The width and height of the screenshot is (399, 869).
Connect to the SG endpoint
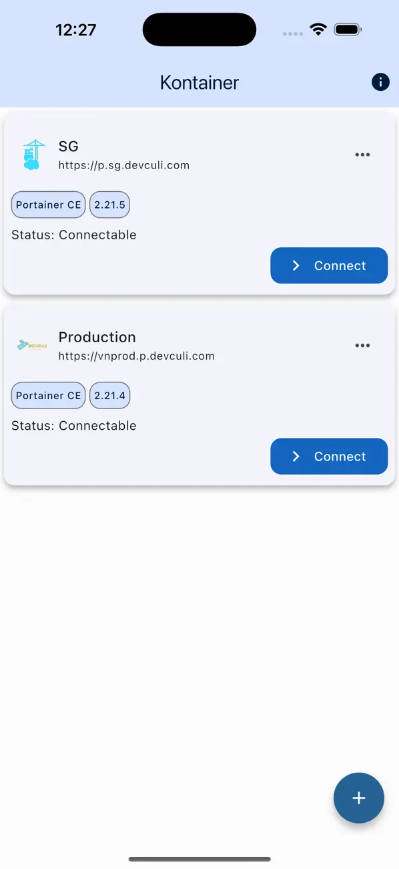point(329,265)
